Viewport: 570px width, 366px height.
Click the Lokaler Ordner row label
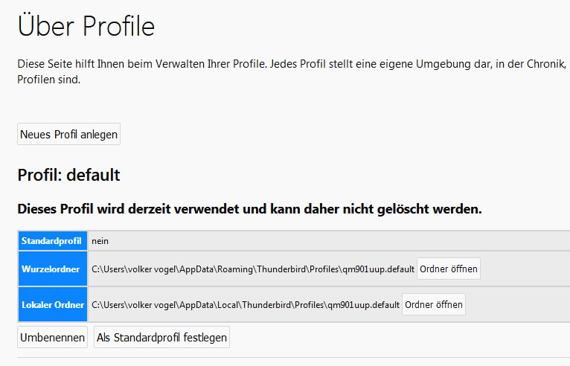pos(51,305)
